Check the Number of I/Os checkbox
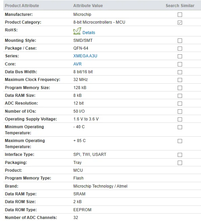 (x=180, y=111)
